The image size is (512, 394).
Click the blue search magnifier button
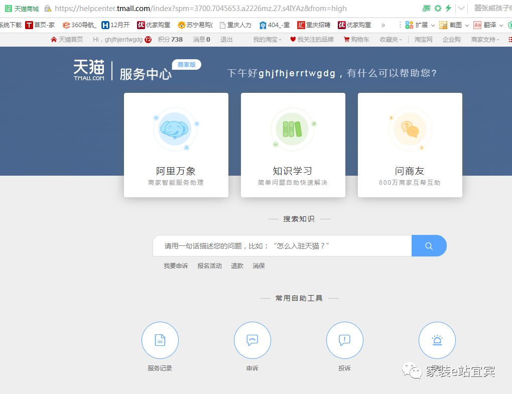tap(429, 246)
